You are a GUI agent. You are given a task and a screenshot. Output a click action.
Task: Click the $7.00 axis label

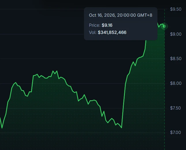click(x=175, y=132)
